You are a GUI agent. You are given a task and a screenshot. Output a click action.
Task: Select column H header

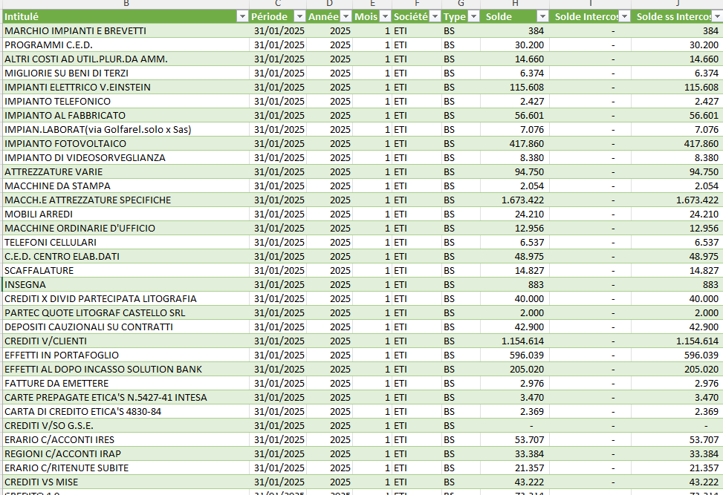coord(515,4)
